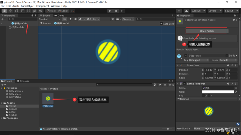Open the Component menu
The image size is (241, 135).
tap(42, 6)
